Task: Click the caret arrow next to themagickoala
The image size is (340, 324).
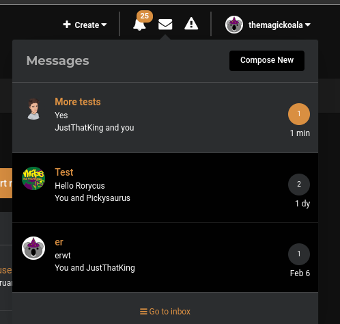Action: pos(307,25)
